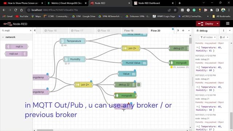
Task: Click the red Deploy button
Action: pos(206,24)
